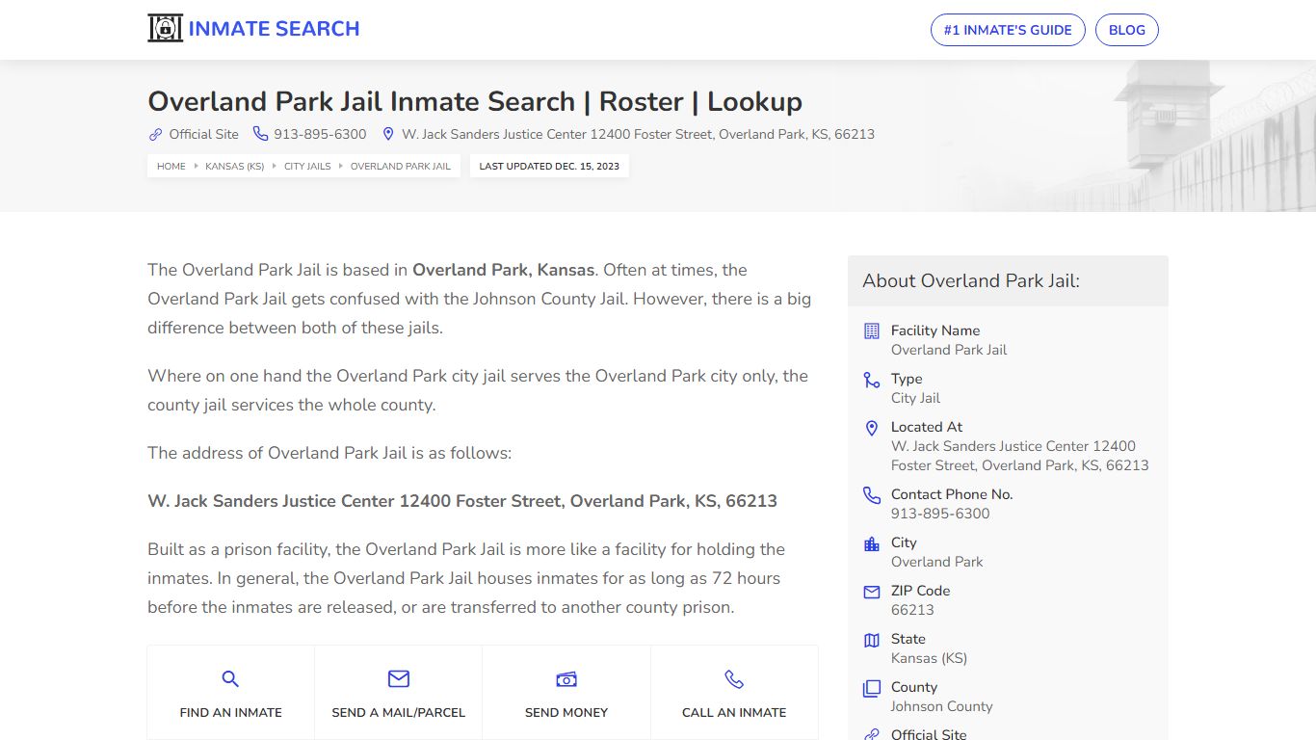The width and height of the screenshot is (1316, 740).
Task: Click the chain link icon beside Official Site
Action: point(155,134)
